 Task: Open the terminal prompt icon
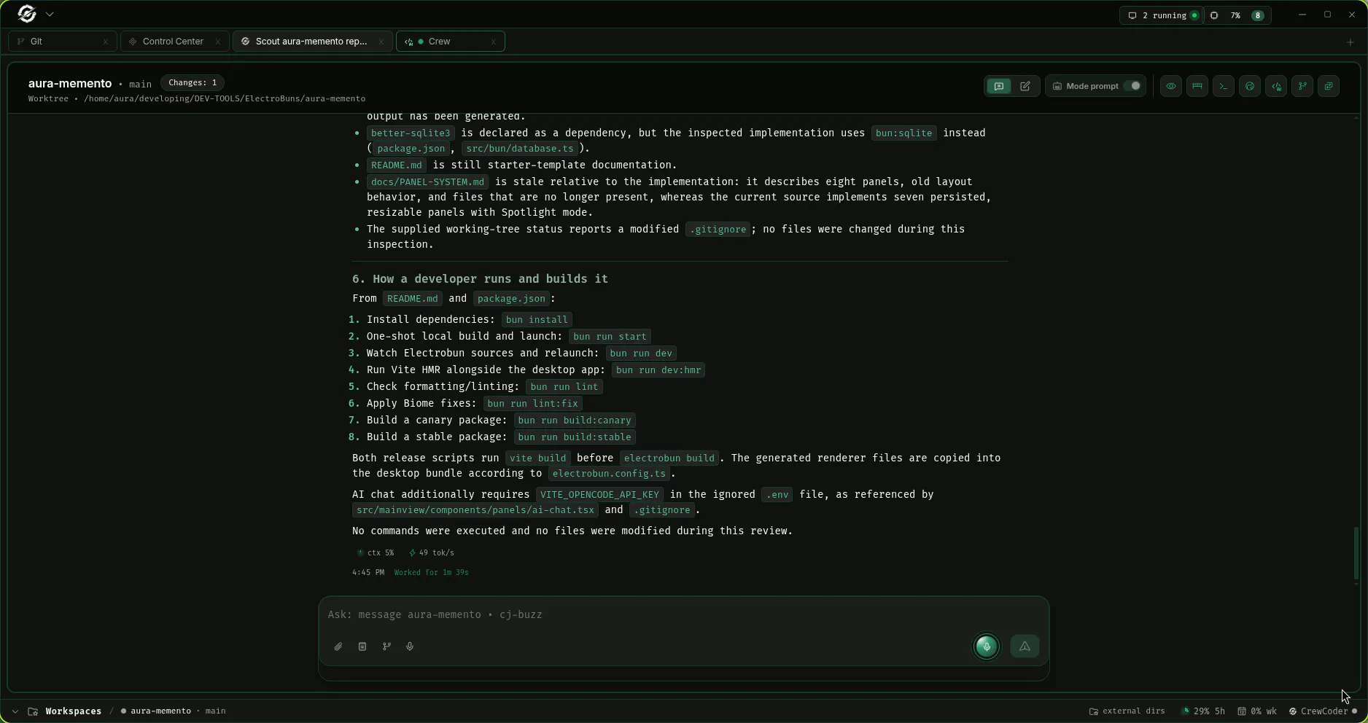(x=1224, y=86)
